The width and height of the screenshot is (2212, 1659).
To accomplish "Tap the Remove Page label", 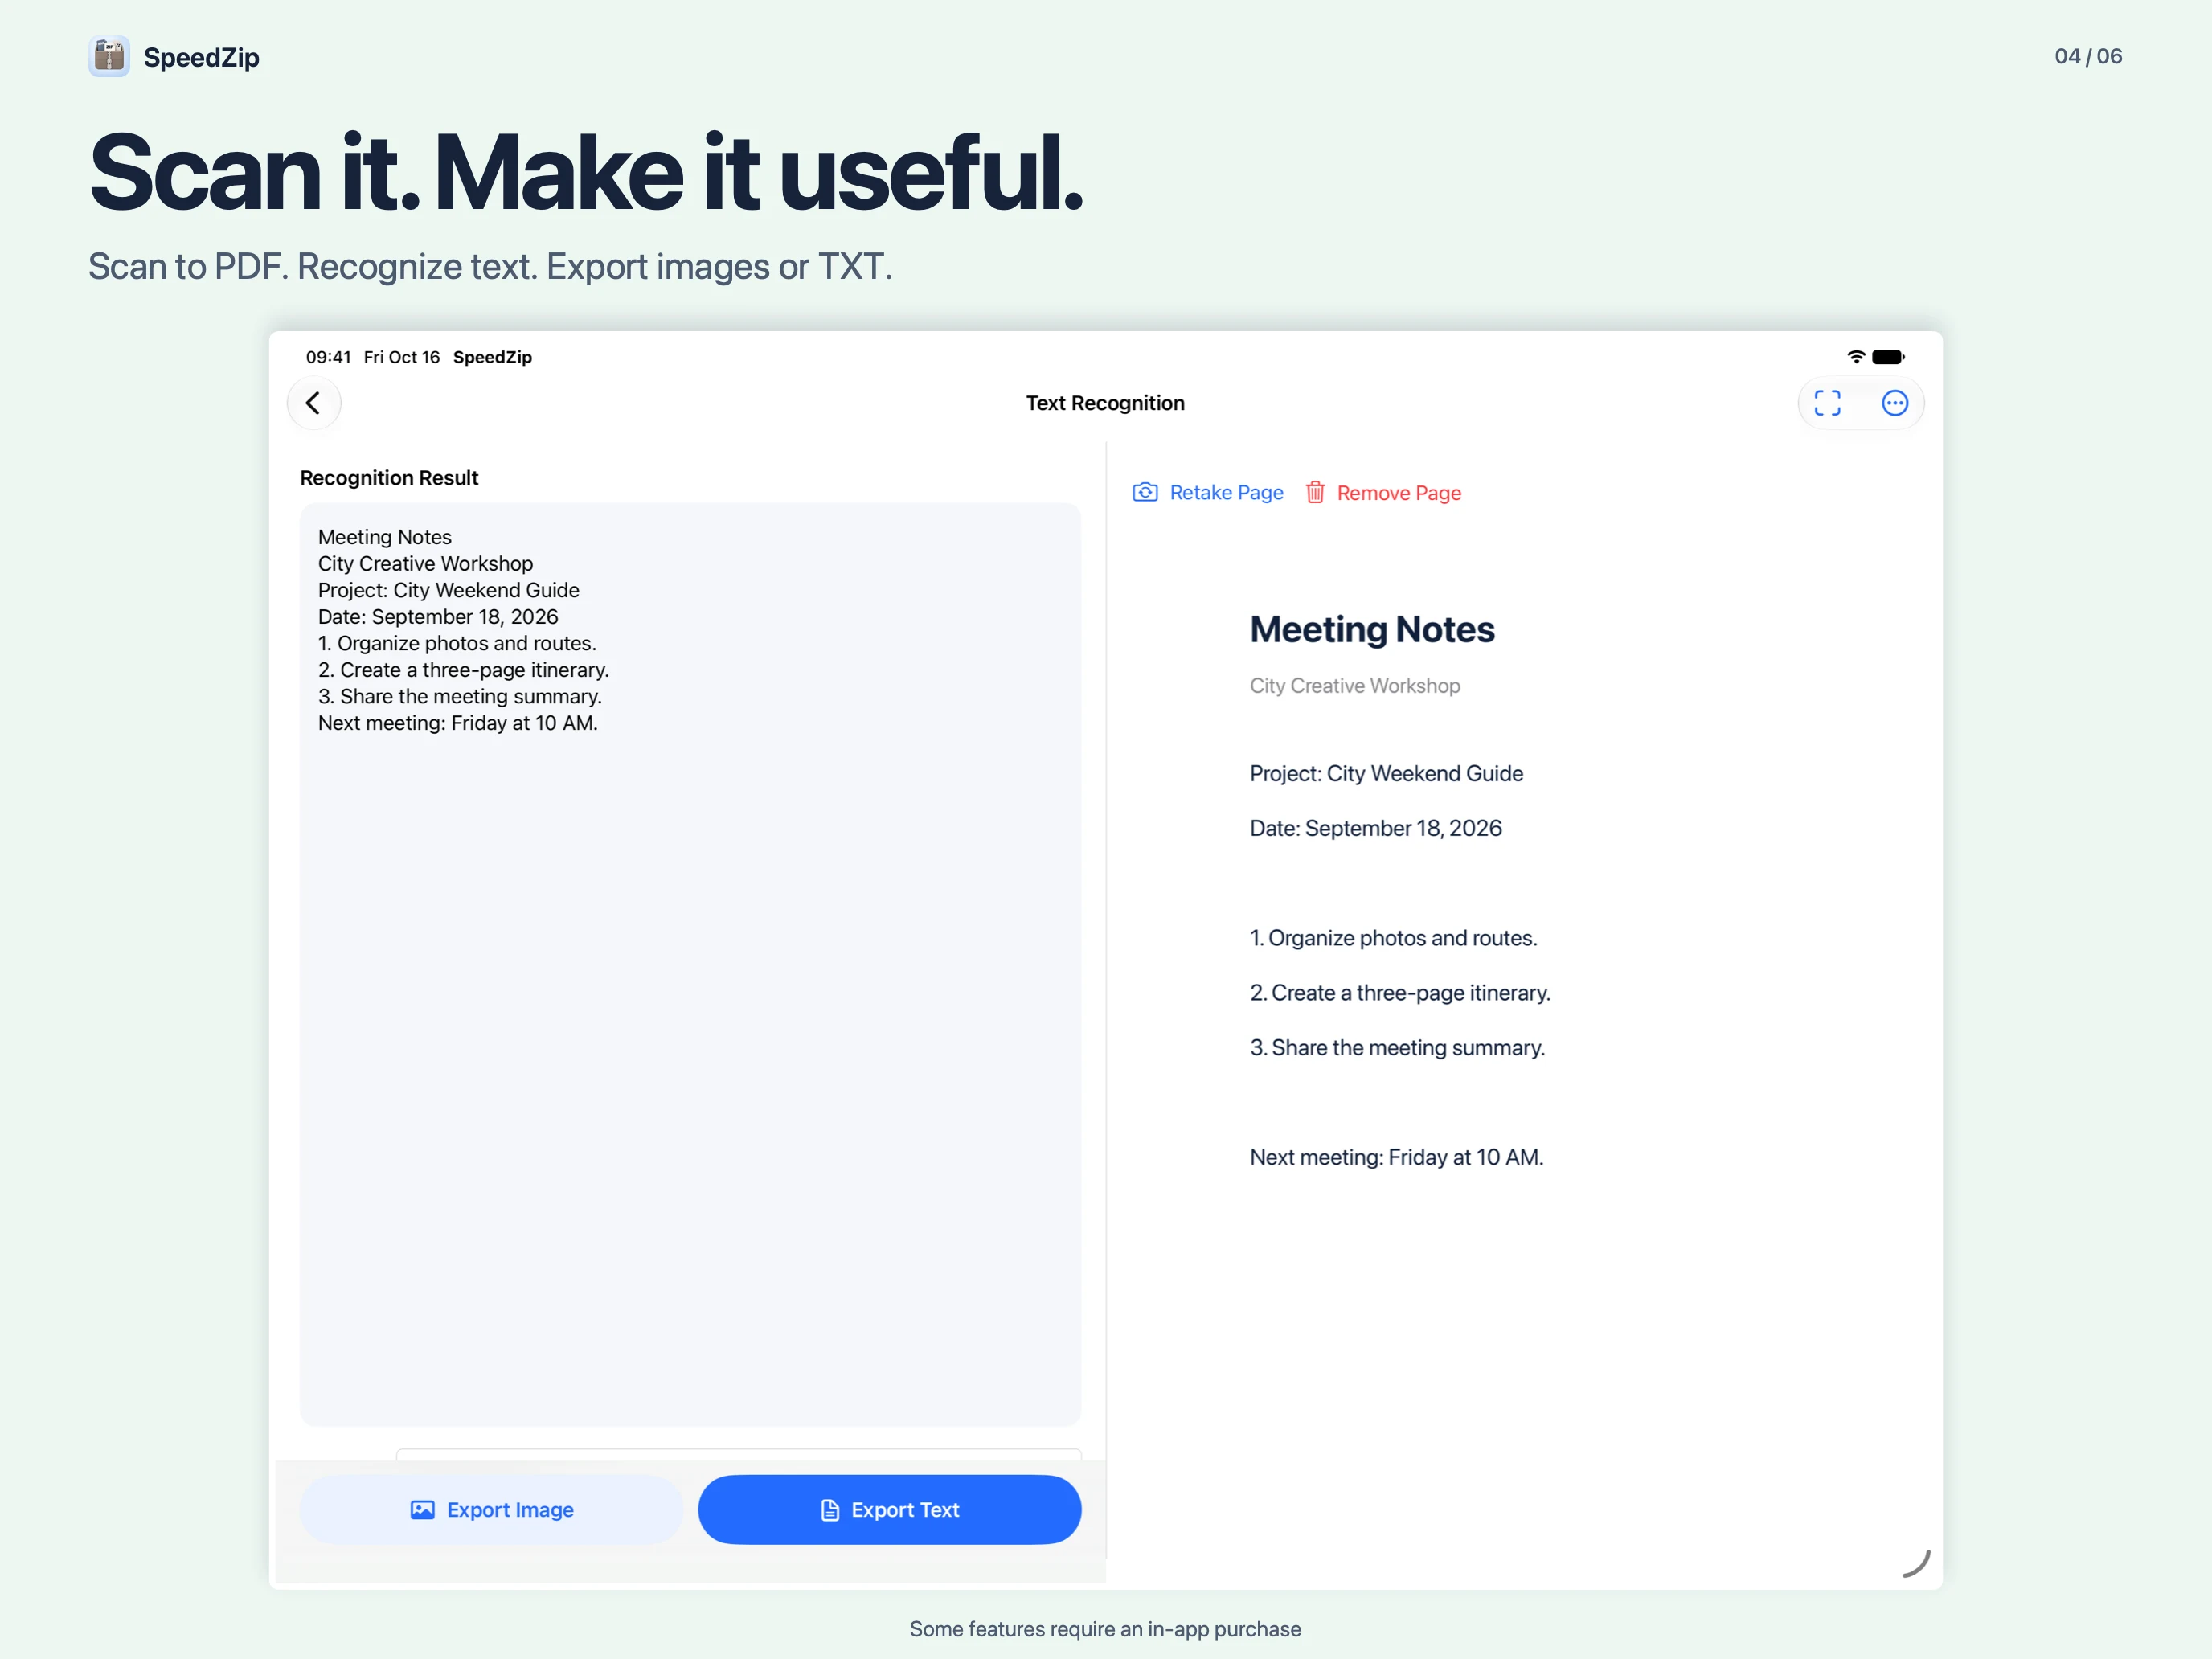I will (1398, 493).
